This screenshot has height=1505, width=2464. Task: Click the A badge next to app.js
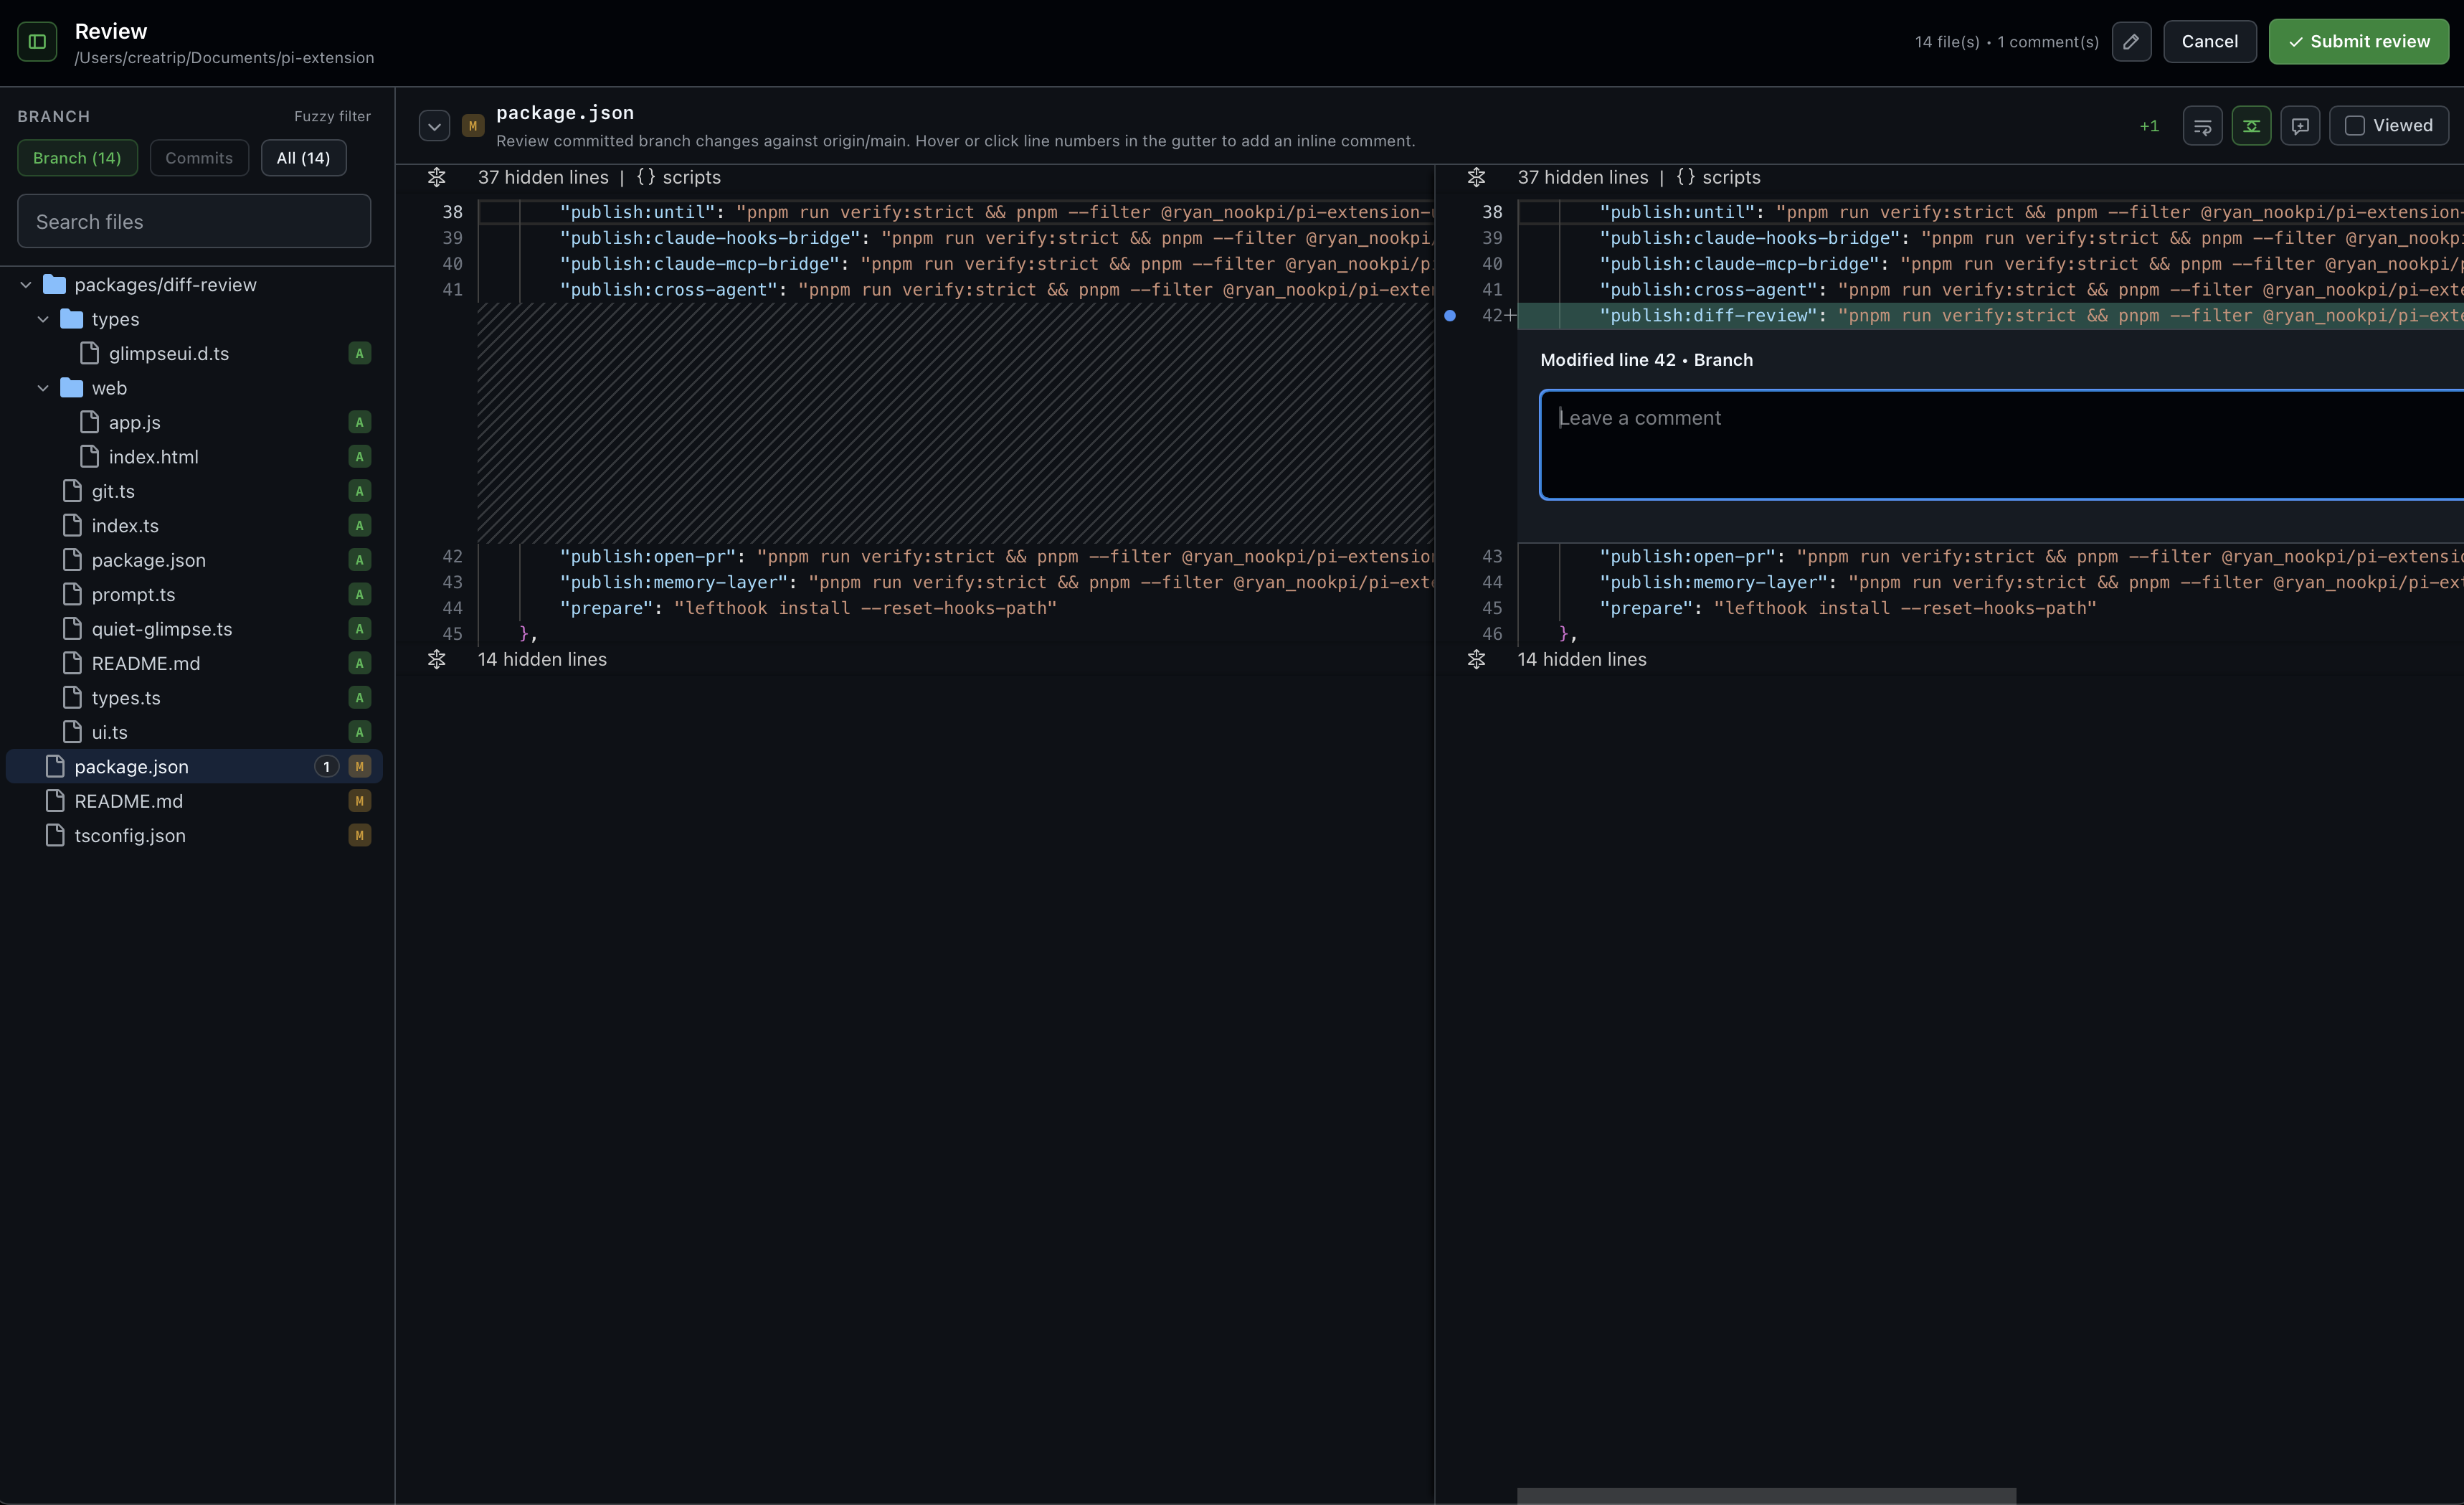pos(360,423)
